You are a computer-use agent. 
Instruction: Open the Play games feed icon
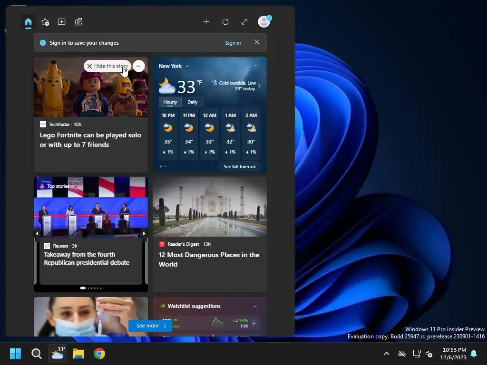(78, 22)
